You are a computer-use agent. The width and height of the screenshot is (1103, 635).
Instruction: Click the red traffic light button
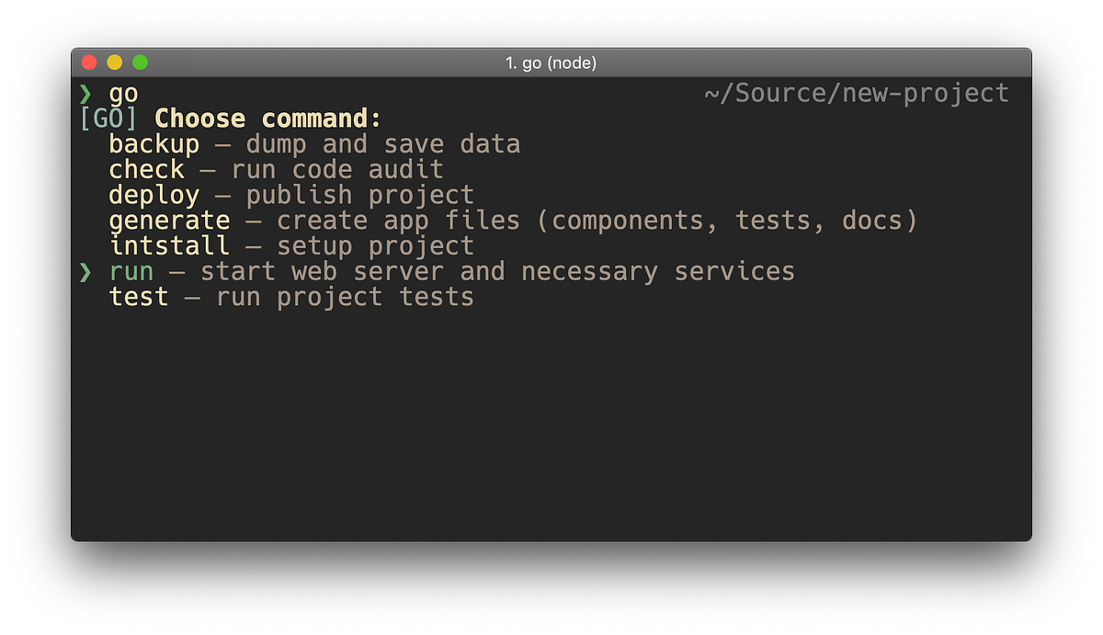pos(89,62)
